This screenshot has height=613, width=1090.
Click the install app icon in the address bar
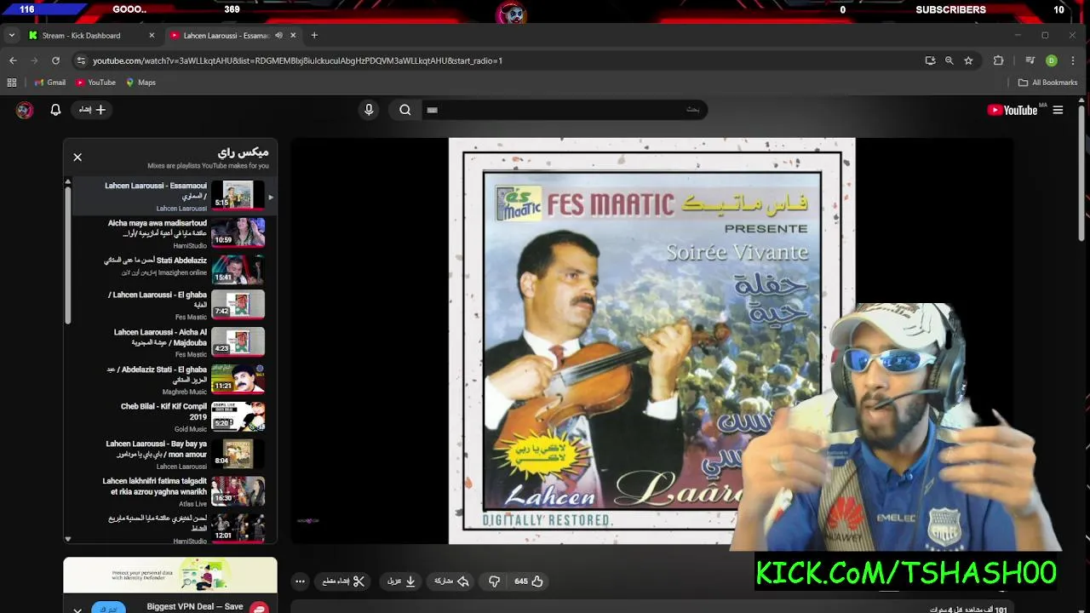pyautogui.click(x=930, y=60)
